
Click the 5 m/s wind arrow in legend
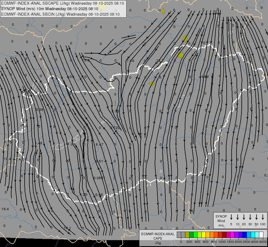[x=231, y=217]
